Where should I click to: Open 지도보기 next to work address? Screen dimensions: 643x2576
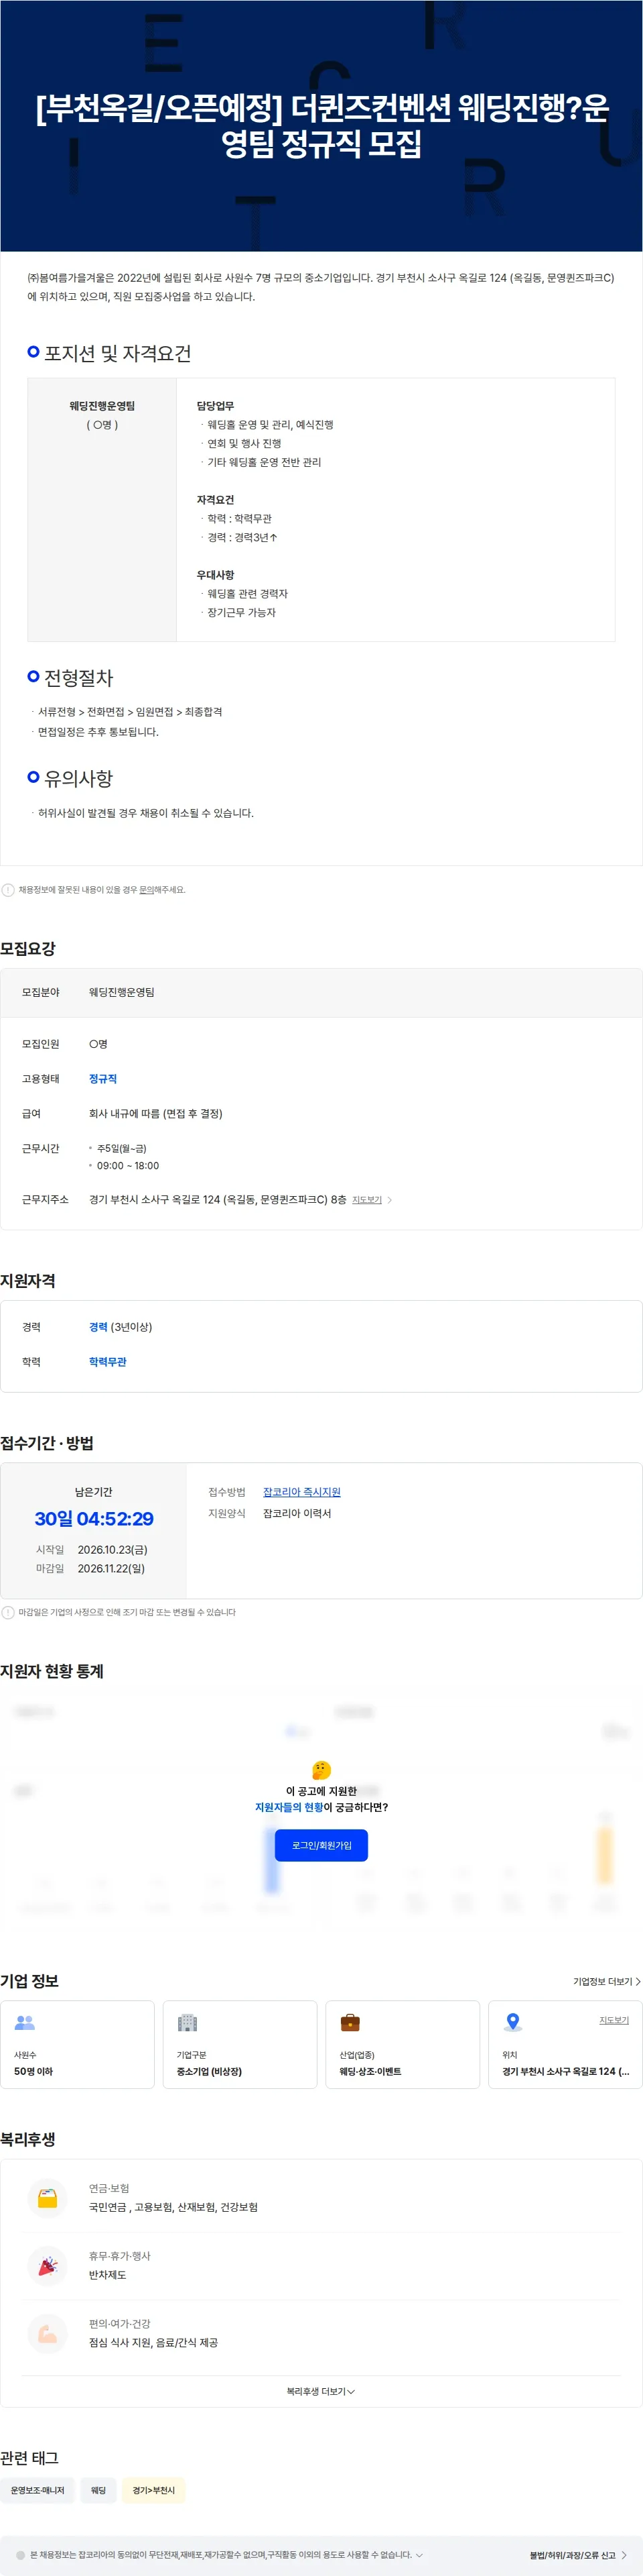(366, 1200)
